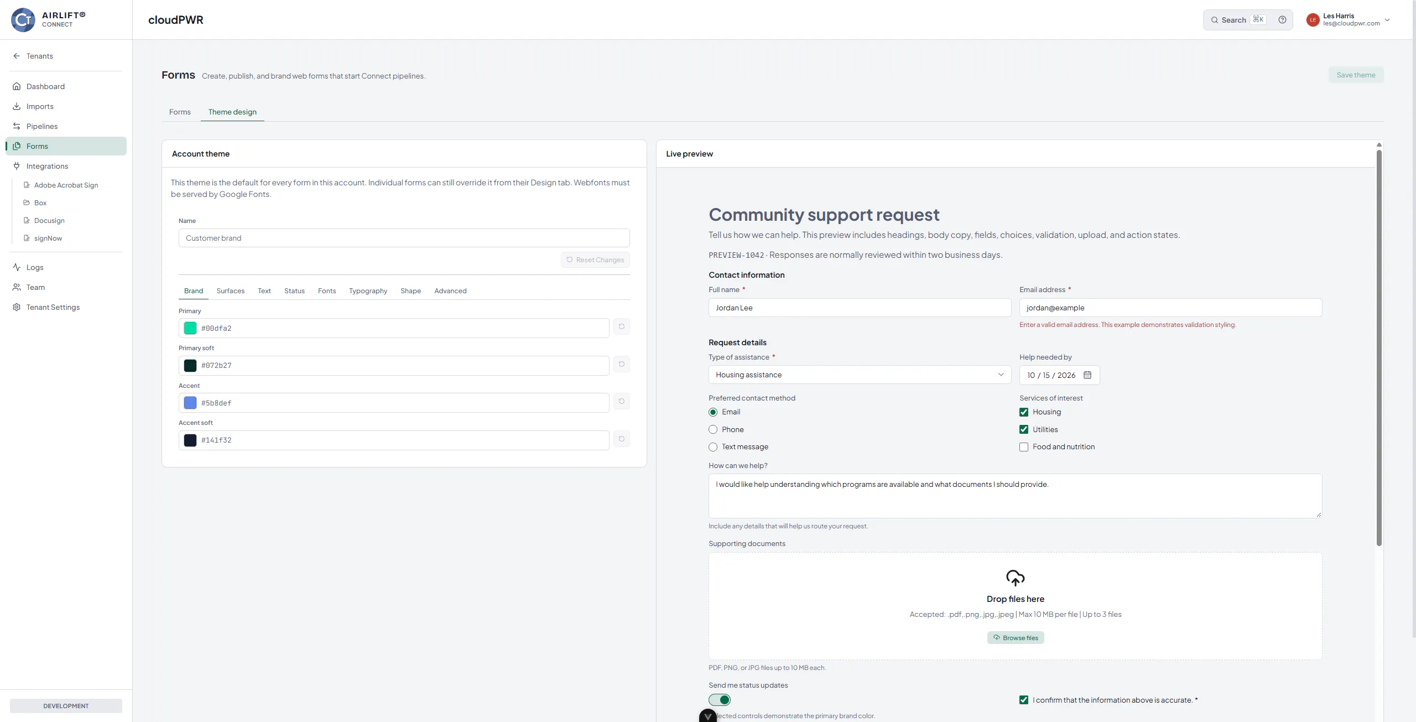1416x722 pixels.
Task: Select the Phone radio button
Action: point(713,429)
